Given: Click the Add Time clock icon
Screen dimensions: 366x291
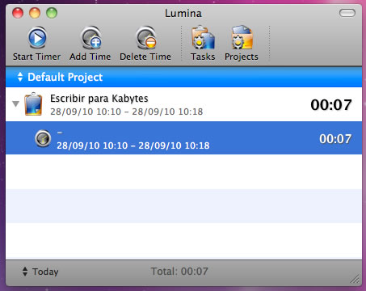Looking at the screenshot, I should (91, 37).
